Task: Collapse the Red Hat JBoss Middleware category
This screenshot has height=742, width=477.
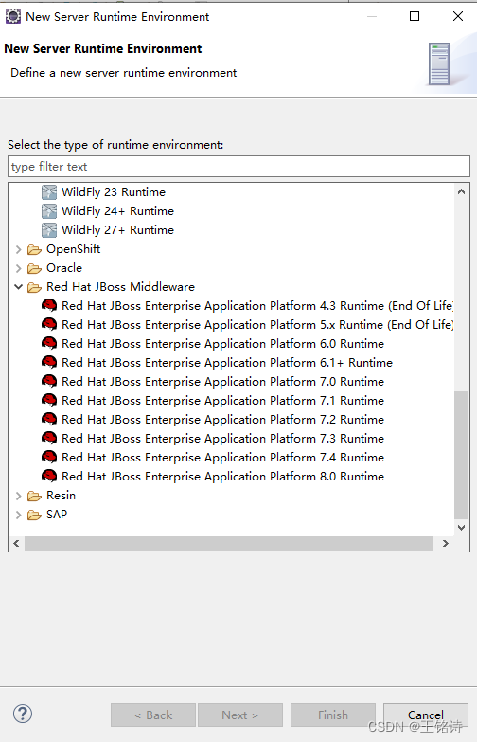Action: pos(18,287)
